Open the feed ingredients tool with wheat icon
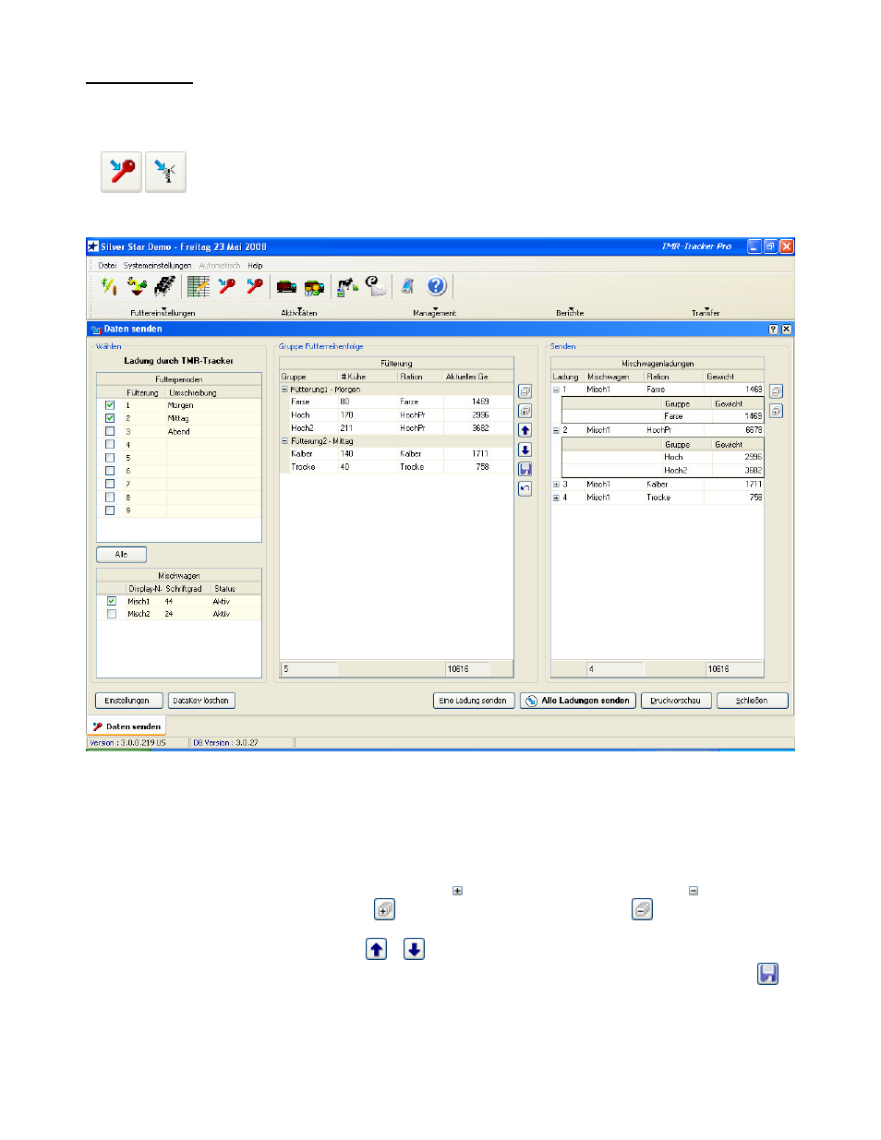This screenshot has width=881, height=1140. pyautogui.click(x=109, y=286)
